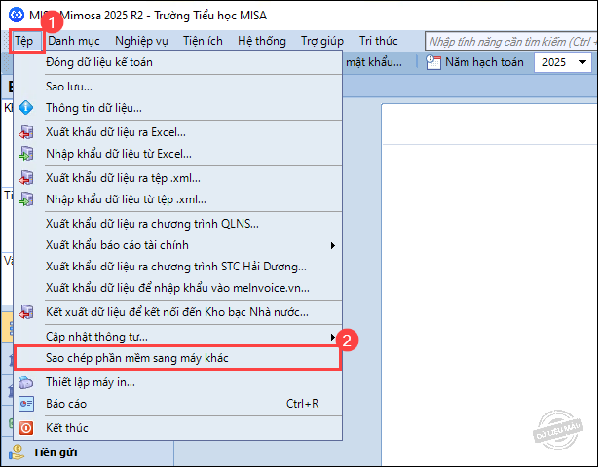The image size is (598, 467).
Task: Click the feature search input field
Action: click(x=511, y=41)
